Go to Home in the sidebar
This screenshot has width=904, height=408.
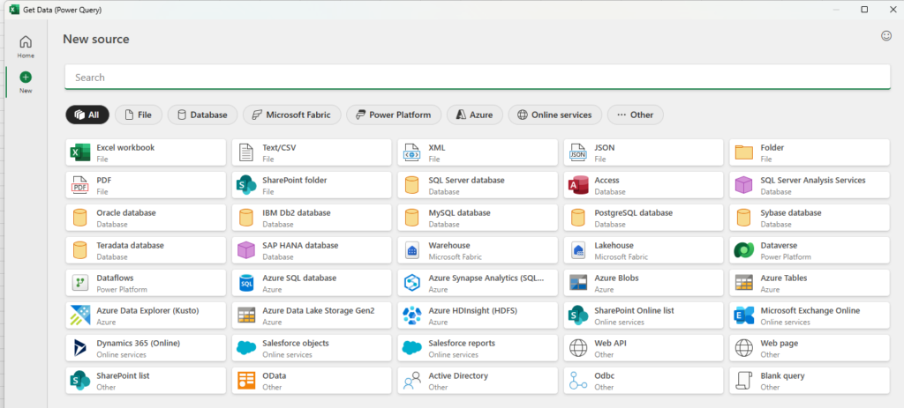26,47
